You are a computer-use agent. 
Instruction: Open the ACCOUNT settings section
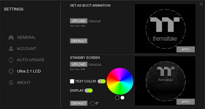[27, 49]
